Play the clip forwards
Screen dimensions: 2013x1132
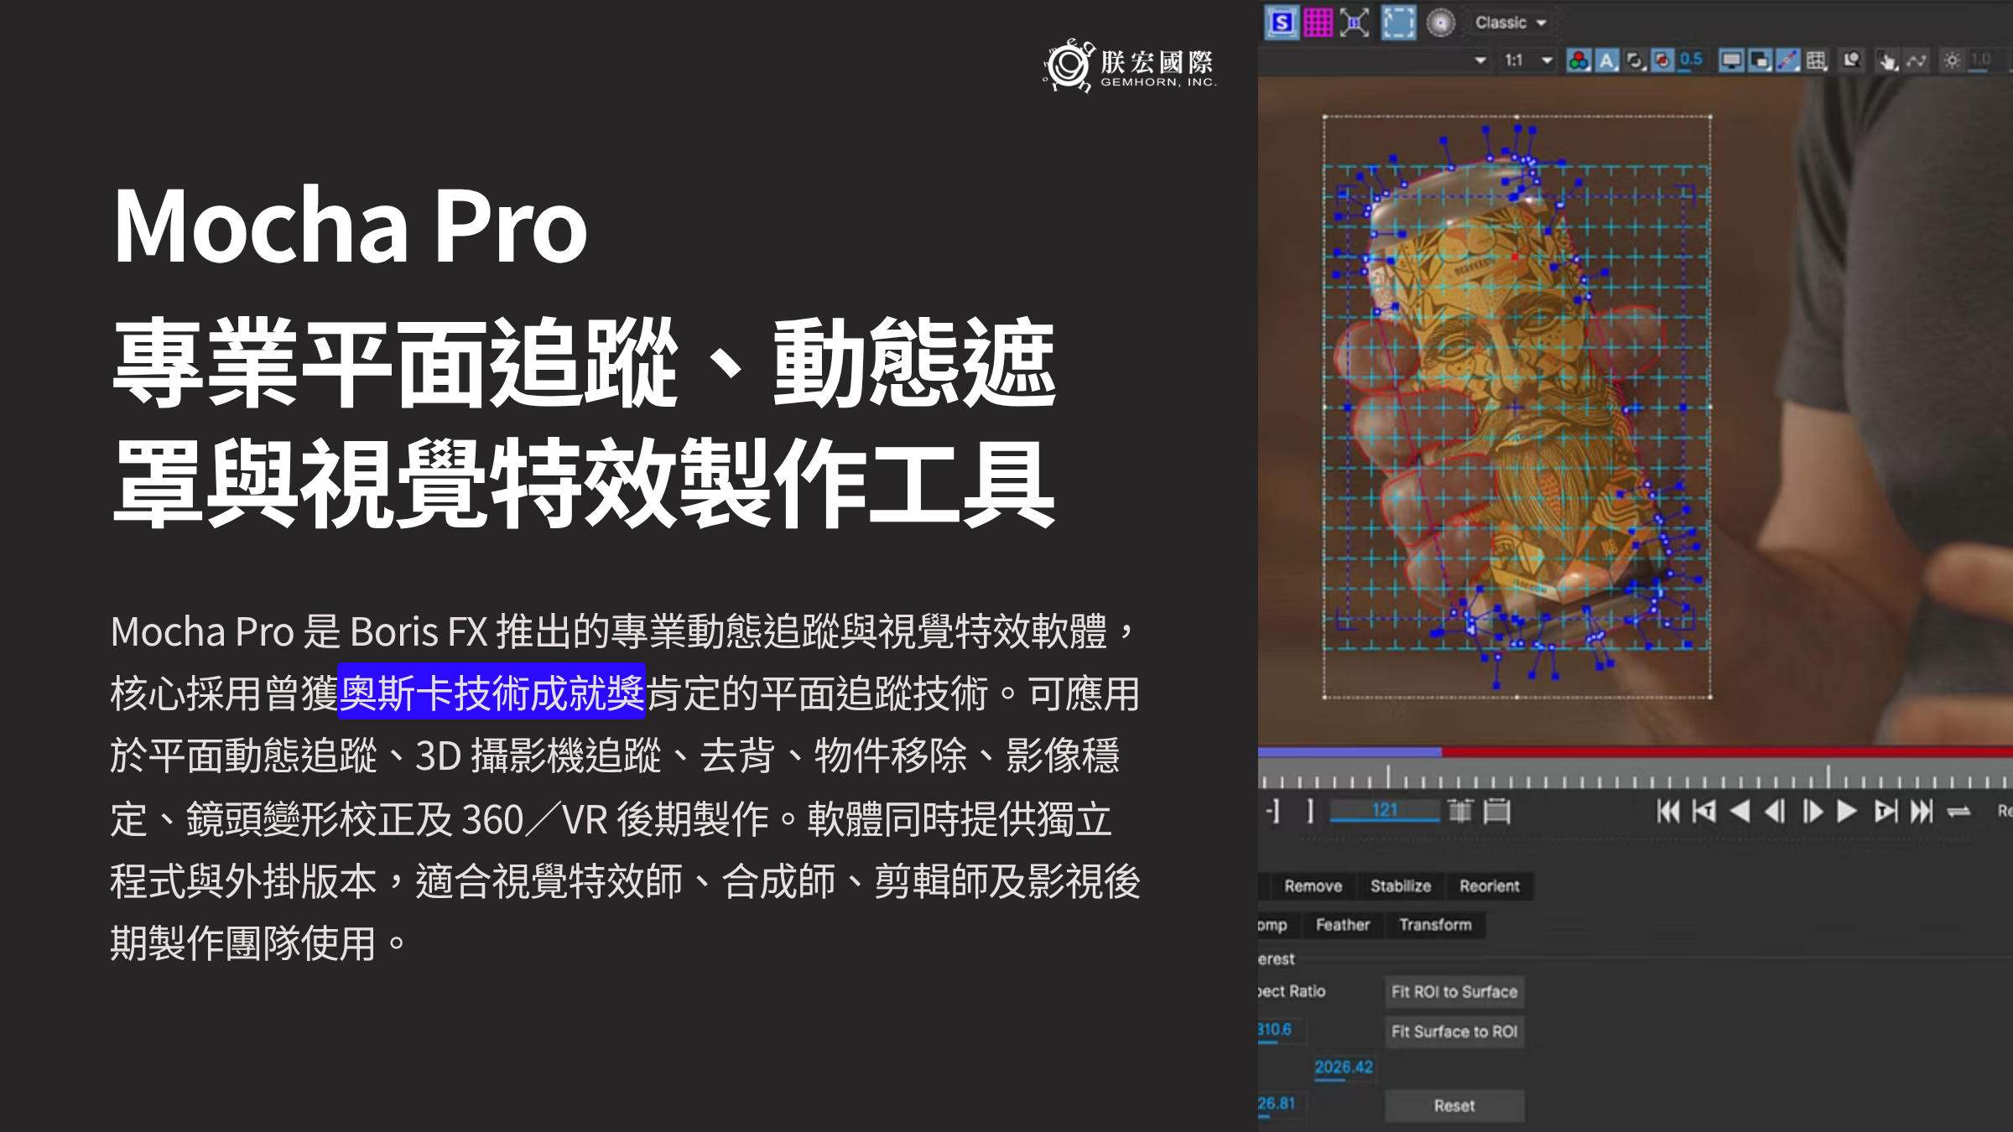(x=1847, y=811)
